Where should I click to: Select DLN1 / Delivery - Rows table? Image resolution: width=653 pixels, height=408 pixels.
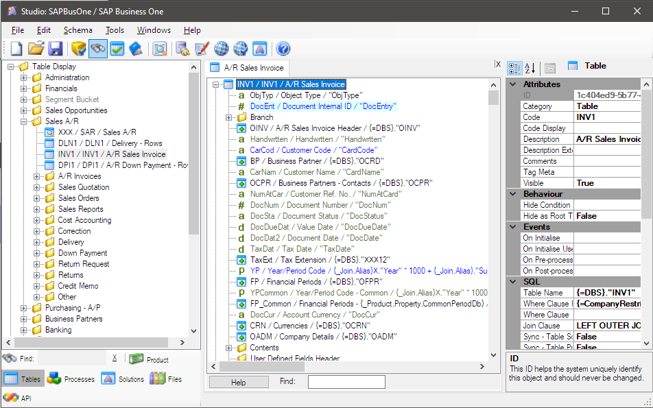click(x=110, y=143)
